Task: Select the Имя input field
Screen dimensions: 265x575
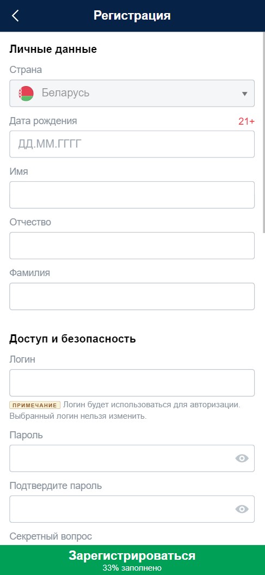Action: (132, 195)
